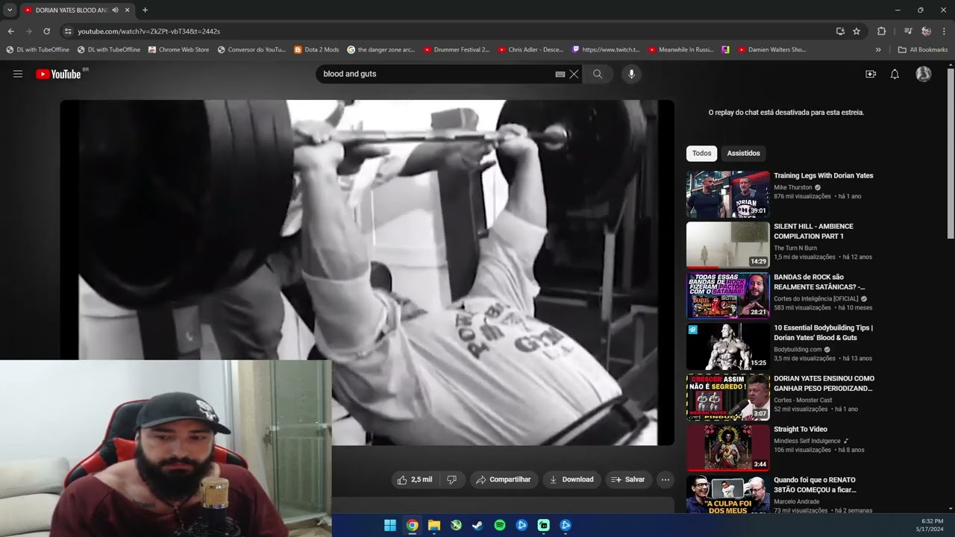The height and width of the screenshot is (537, 955).
Task: Open the YouTube hamburger guide menu
Action: coord(18,74)
